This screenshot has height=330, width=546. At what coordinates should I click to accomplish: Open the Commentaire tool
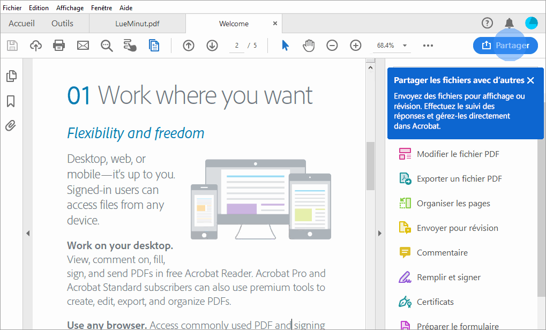pos(438,252)
